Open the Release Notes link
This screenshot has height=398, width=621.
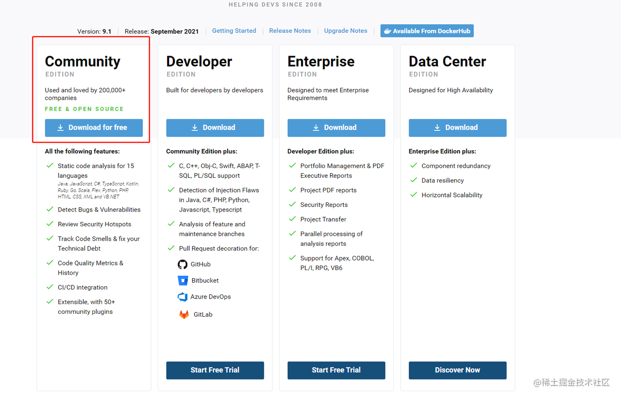290,31
